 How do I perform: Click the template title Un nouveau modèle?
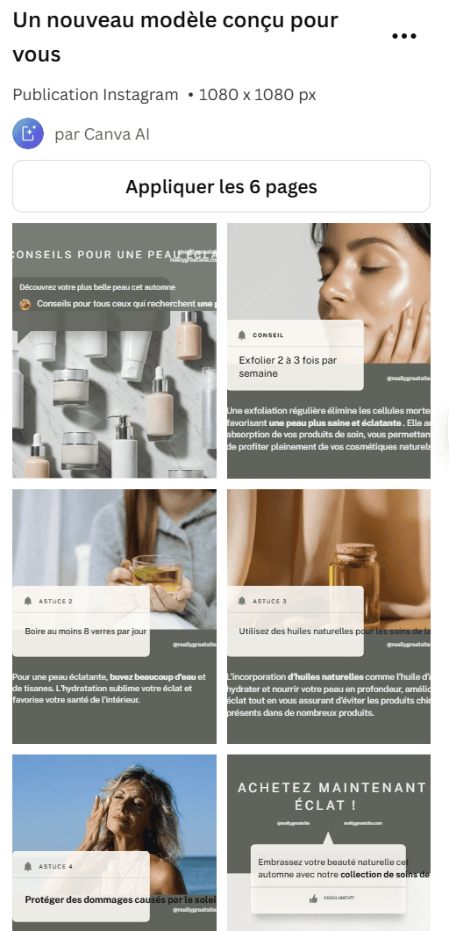(x=175, y=37)
